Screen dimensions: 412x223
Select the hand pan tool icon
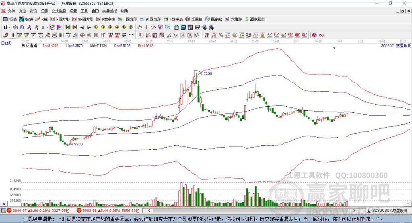[140, 27]
